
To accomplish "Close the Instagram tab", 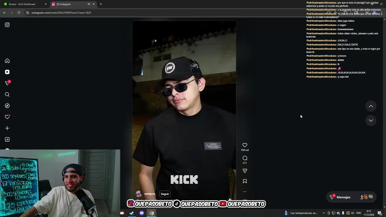I will coord(93,4).
